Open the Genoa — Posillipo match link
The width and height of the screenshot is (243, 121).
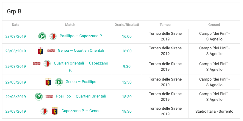[x=81, y=82]
